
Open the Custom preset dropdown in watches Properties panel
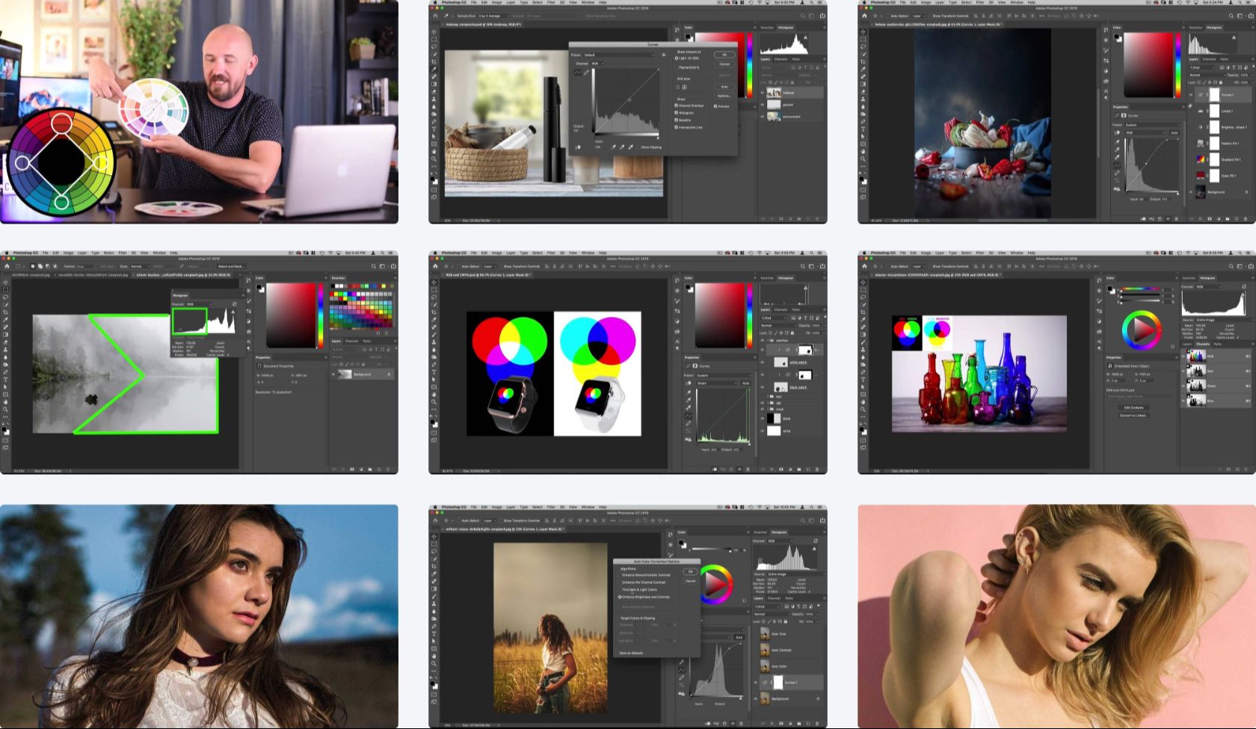723,375
